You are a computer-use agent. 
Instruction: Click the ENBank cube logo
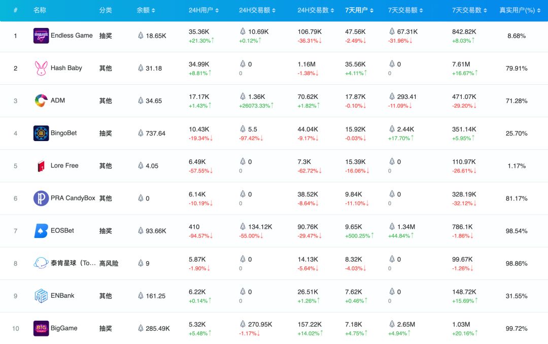click(41, 296)
